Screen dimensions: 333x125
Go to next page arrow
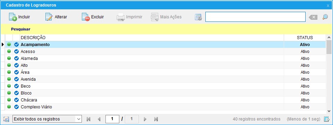point(145,119)
